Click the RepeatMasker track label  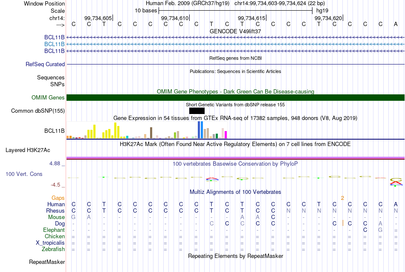coord(47,262)
